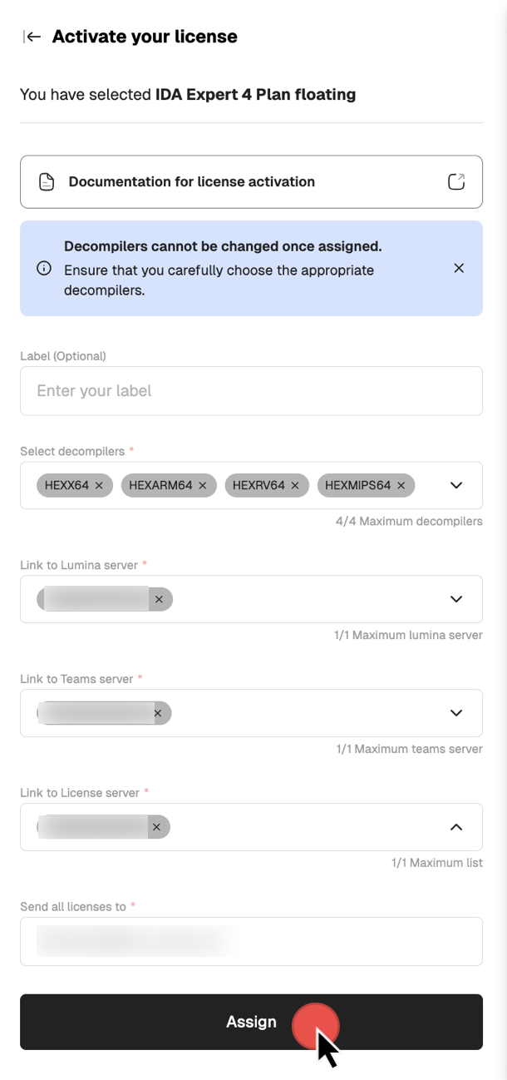Remove the HEXARM64 decompiler chip
This screenshot has width=507, height=1080.
tap(203, 485)
